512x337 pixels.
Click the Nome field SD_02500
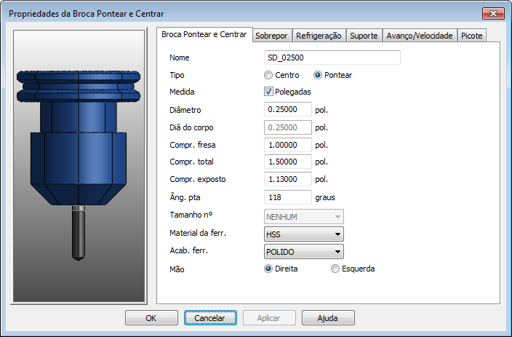tap(332, 58)
